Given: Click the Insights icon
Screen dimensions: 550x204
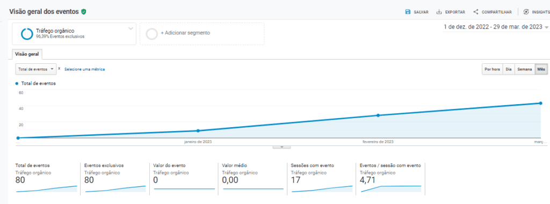Looking at the screenshot, I should tap(526, 12).
